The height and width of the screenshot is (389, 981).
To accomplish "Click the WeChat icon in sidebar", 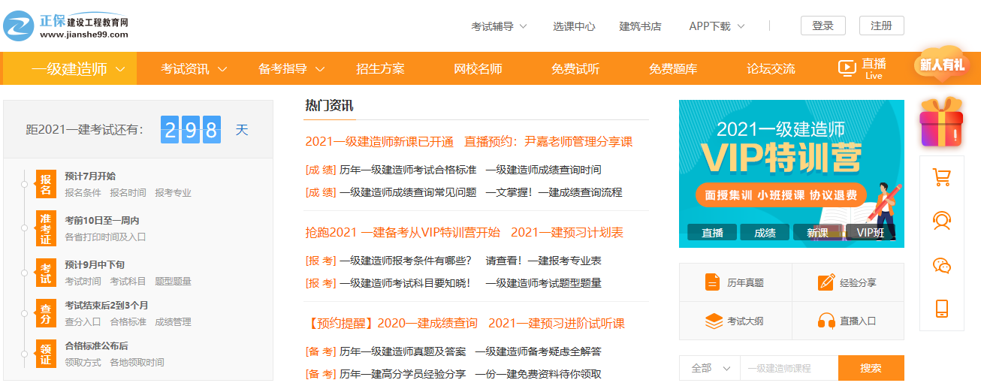I will [941, 265].
